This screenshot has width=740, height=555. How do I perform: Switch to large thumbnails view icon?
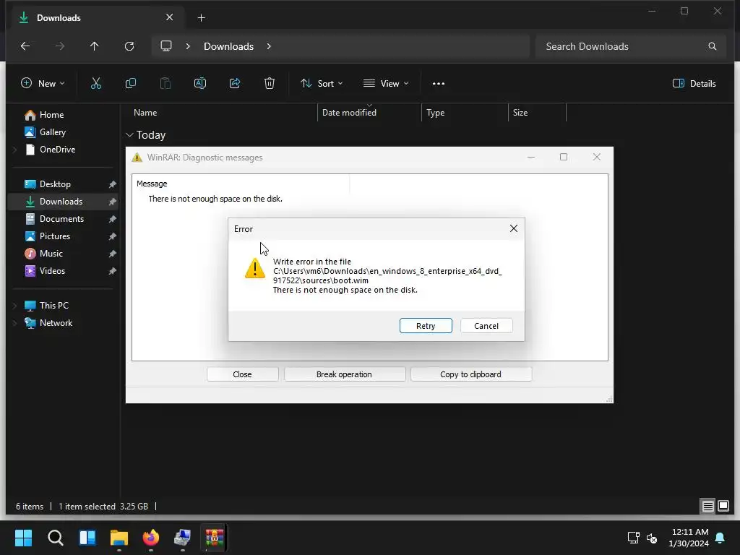coord(723,507)
